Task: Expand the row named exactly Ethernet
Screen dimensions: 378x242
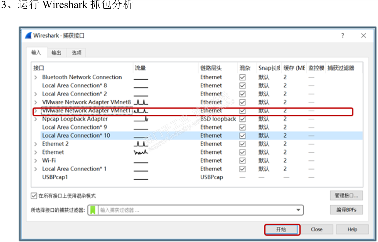Action: (36, 152)
